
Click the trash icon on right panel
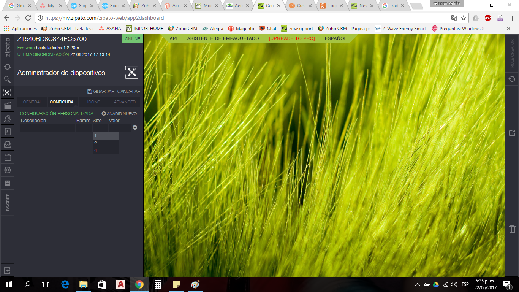(x=512, y=229)
